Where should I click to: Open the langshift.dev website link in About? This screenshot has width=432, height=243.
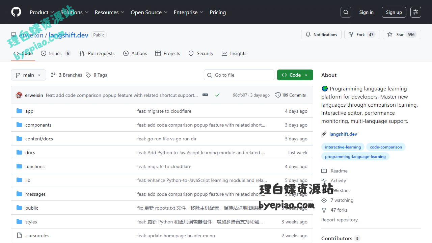(343, 134)
